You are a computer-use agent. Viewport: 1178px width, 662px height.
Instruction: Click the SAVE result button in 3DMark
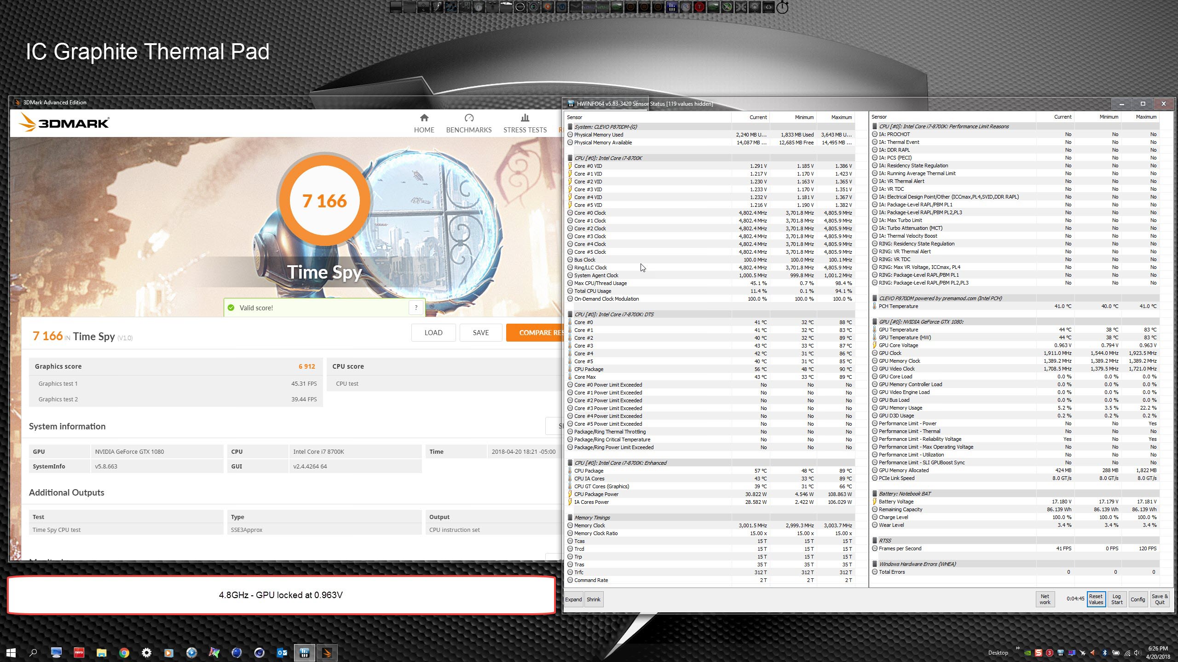point(480,332)
